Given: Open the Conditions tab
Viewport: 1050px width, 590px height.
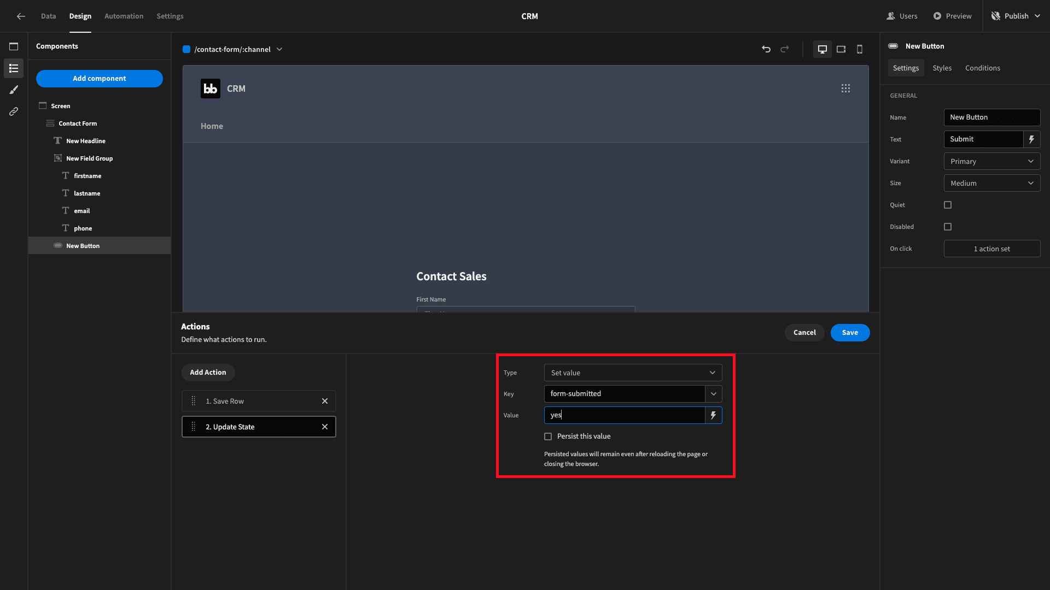Looking at the screenshot, I should click(982, 68).
